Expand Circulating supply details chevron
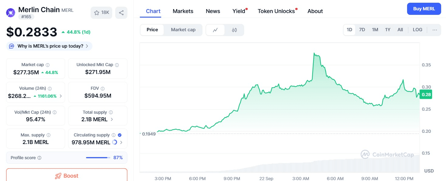Viewport: 446px width, 181px height. pyautogui.click(x=121, y=142)
